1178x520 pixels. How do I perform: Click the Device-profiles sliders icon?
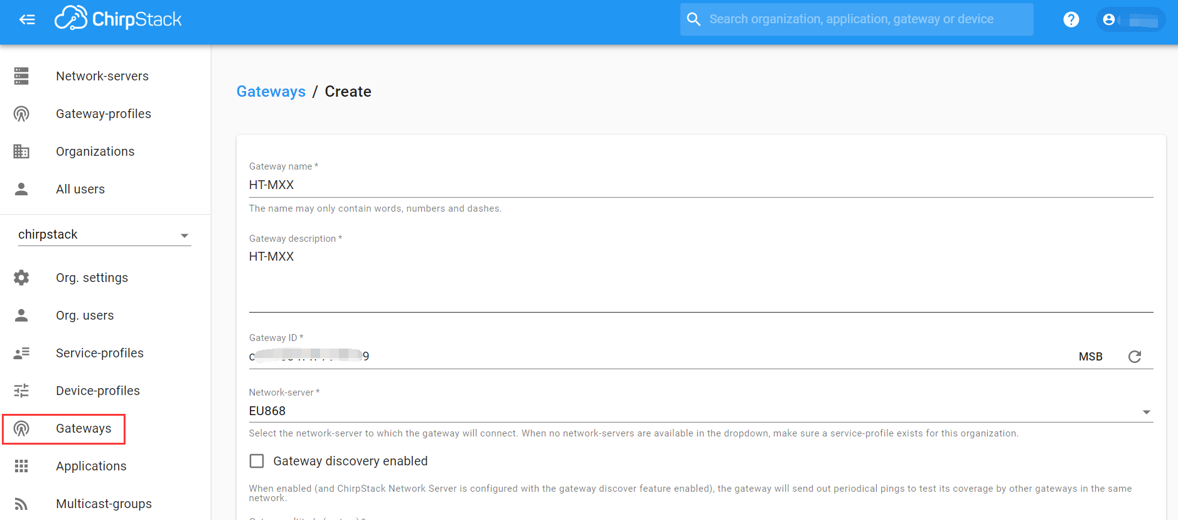[21, 391]
